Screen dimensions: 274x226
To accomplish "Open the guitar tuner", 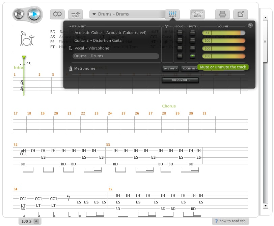I will (197, 14).
